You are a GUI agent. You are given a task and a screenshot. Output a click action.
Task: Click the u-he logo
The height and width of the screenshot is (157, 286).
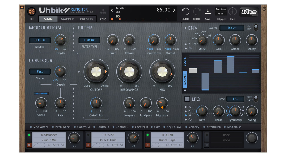[249, 12]
